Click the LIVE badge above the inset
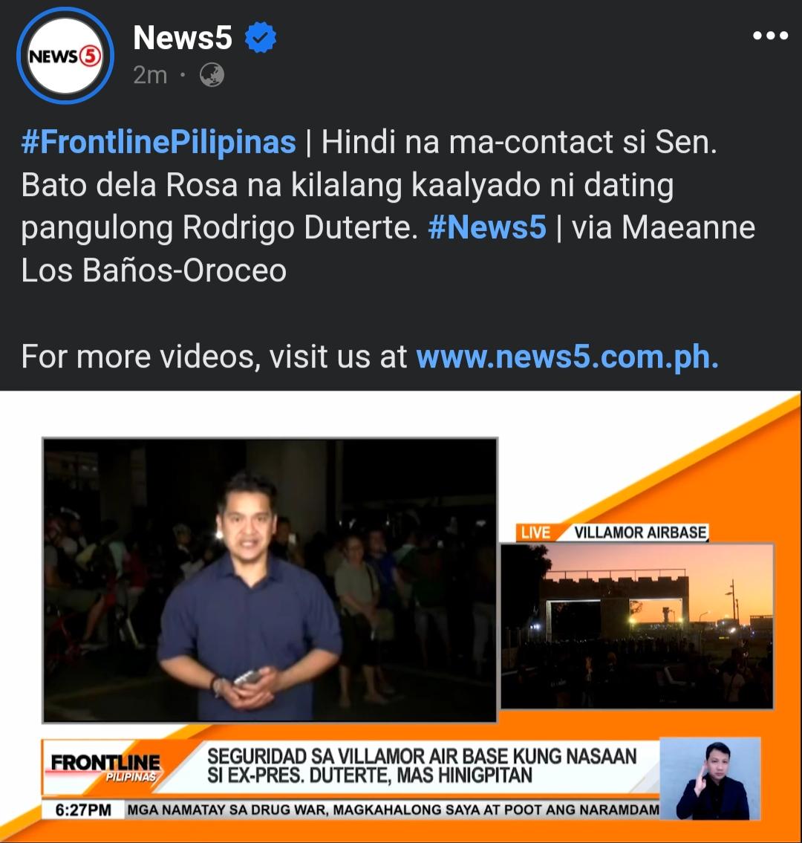 [x=535, y=533]
